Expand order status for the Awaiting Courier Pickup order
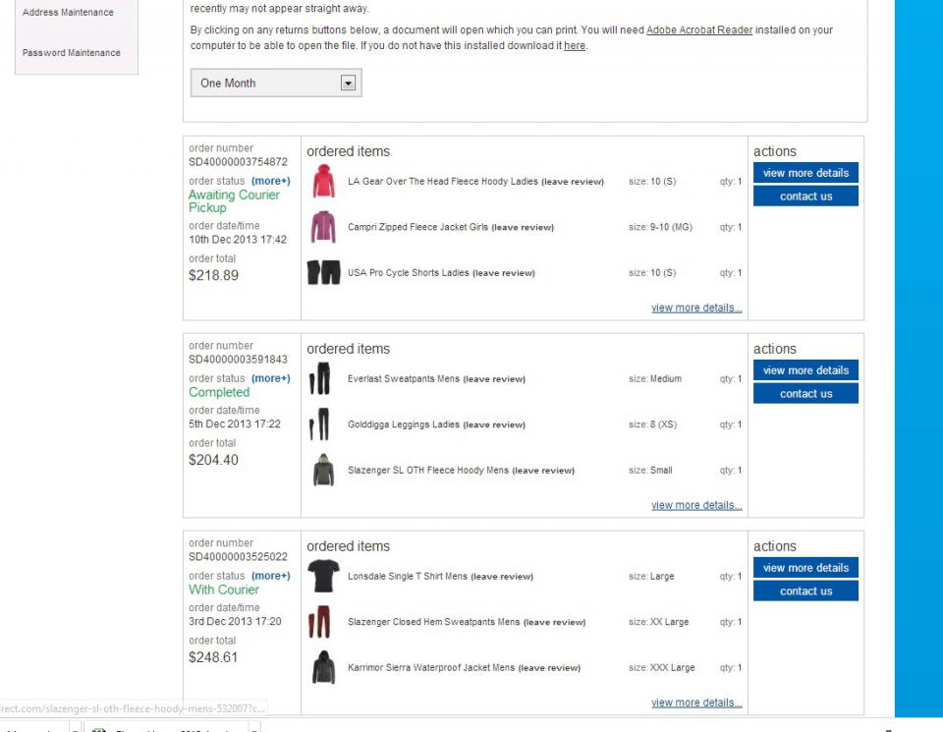The image size is (943, 732). pyautogui.click(x=270, y=181)
